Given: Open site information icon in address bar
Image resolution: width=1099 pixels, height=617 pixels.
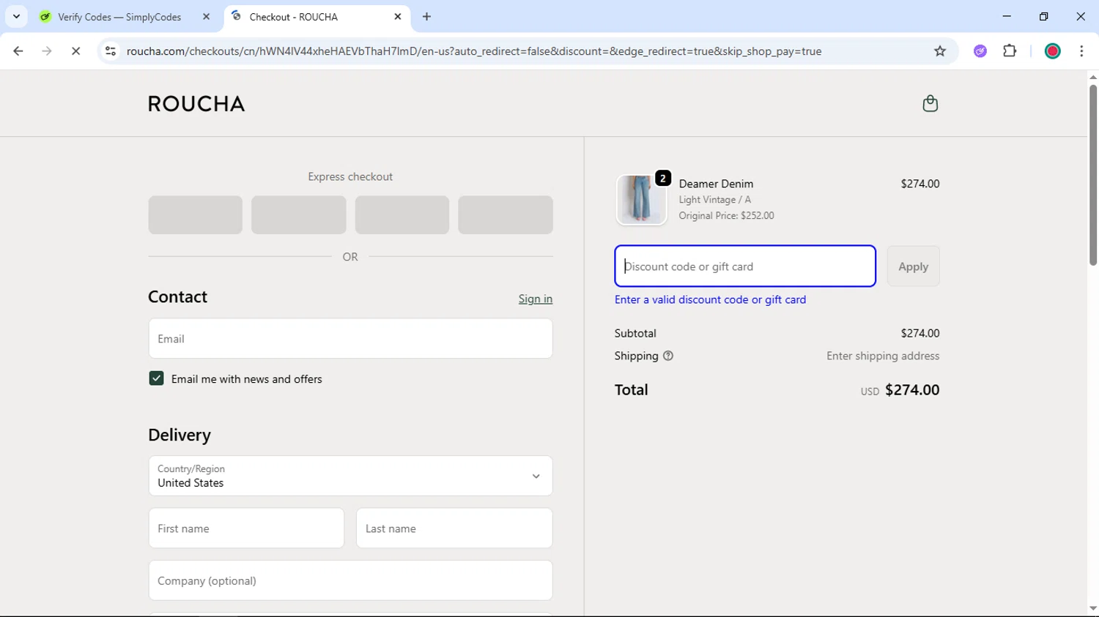Looking at the screenshot, I should 111,51.
